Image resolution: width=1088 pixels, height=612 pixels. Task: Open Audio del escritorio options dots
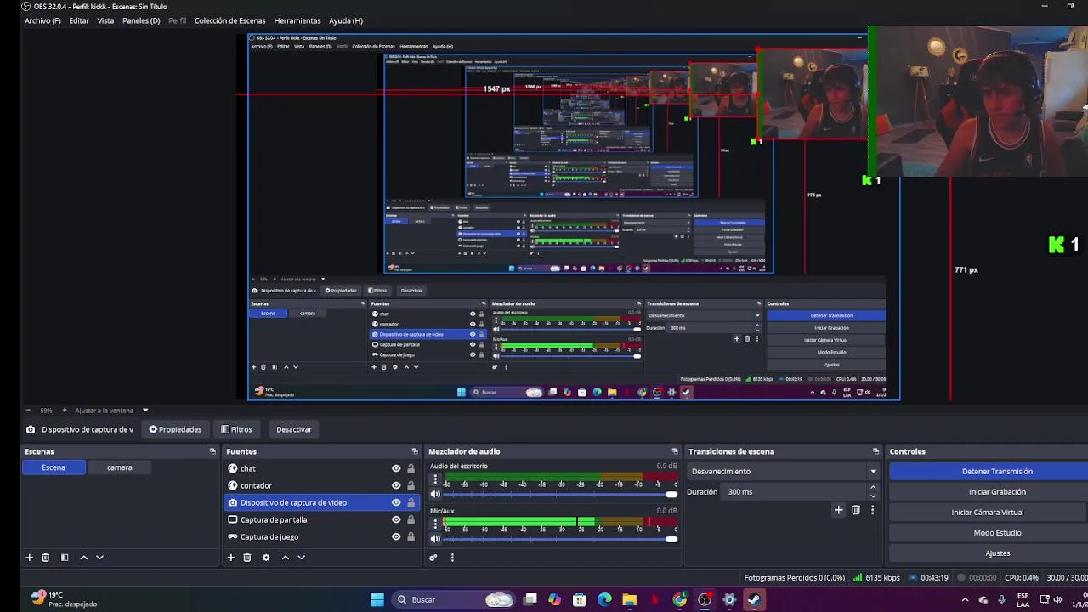pos(435,479)
